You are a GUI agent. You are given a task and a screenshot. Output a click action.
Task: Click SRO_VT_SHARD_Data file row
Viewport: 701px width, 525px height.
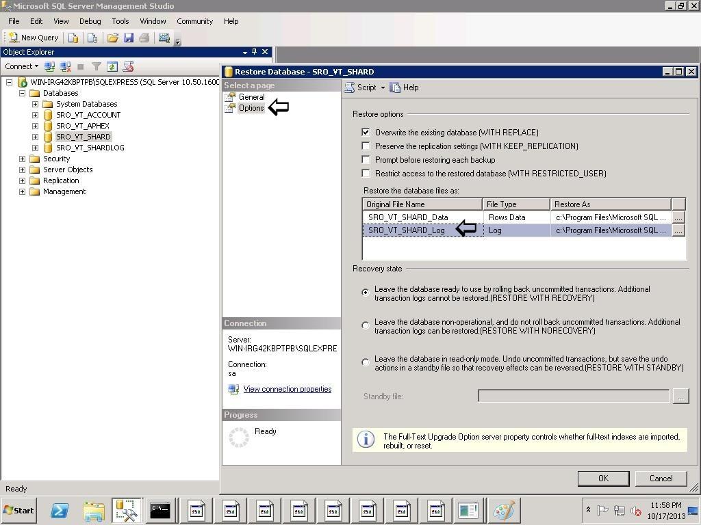click(x=518, y=217)
